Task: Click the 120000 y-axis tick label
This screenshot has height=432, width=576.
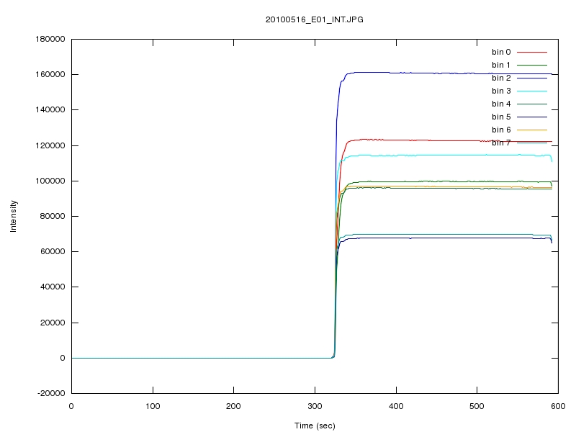Action: (50, 145)
